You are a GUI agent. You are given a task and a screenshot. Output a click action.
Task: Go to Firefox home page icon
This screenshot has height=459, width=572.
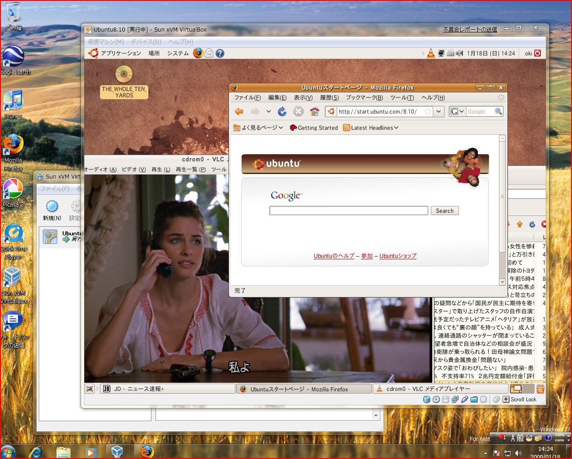pyautogui.click(x=315, y=111)
